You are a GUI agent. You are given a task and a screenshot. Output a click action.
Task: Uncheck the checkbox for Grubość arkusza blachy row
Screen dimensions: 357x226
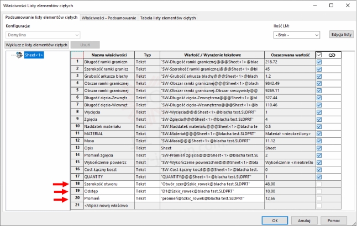click(319, 76)
